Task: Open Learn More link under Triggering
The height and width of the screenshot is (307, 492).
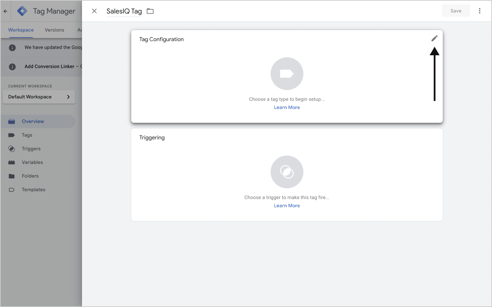Action: 287,206
